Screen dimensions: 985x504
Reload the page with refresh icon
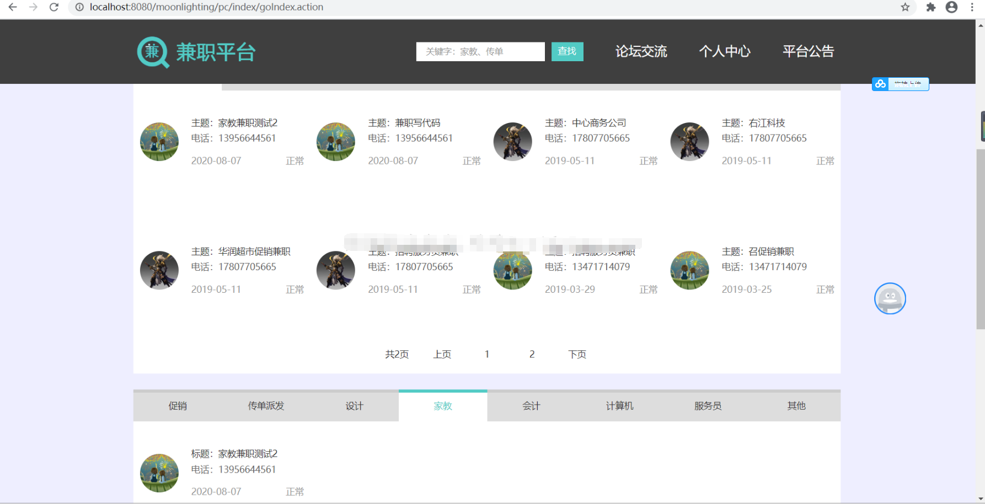click(x=54, y=7)
